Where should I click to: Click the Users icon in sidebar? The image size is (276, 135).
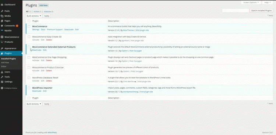tap(2, 72)
